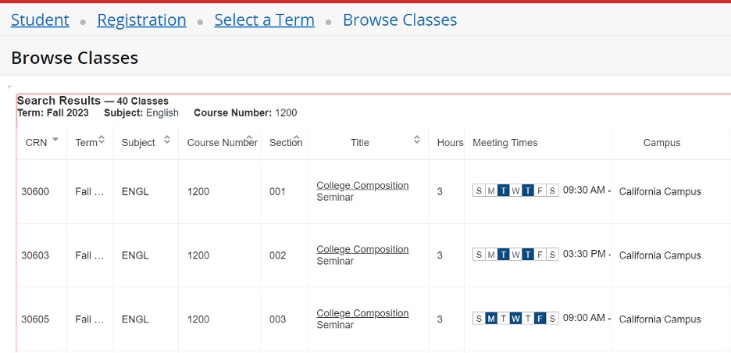Click Tuesday box in CRN 30600 row
Image resolution: width=731 pixels, height=353 pixels.
tap(504, 191)
